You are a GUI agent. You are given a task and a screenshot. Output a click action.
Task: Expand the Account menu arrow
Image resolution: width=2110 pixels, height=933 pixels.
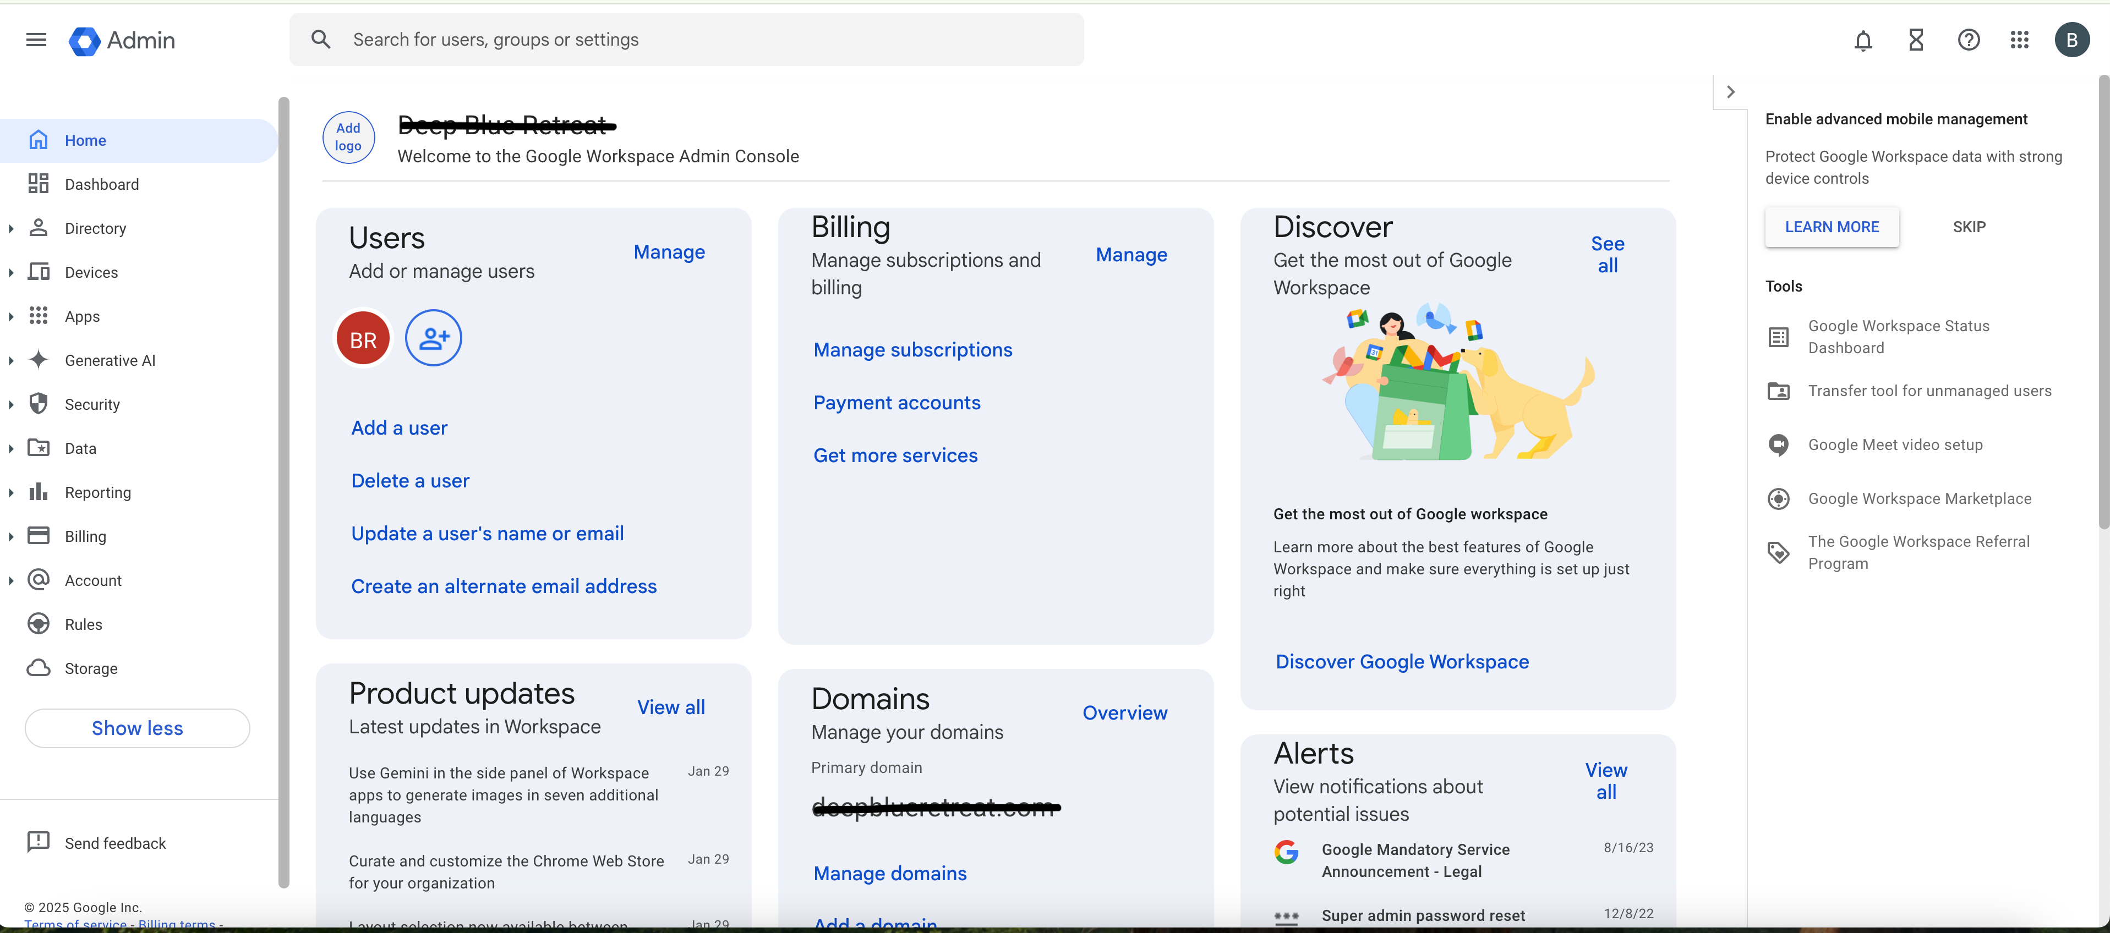pos(10,580)
